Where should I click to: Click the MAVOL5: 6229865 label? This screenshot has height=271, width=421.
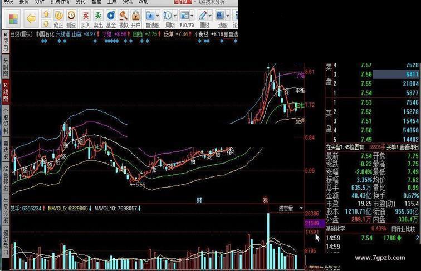[x=70, y=209]
